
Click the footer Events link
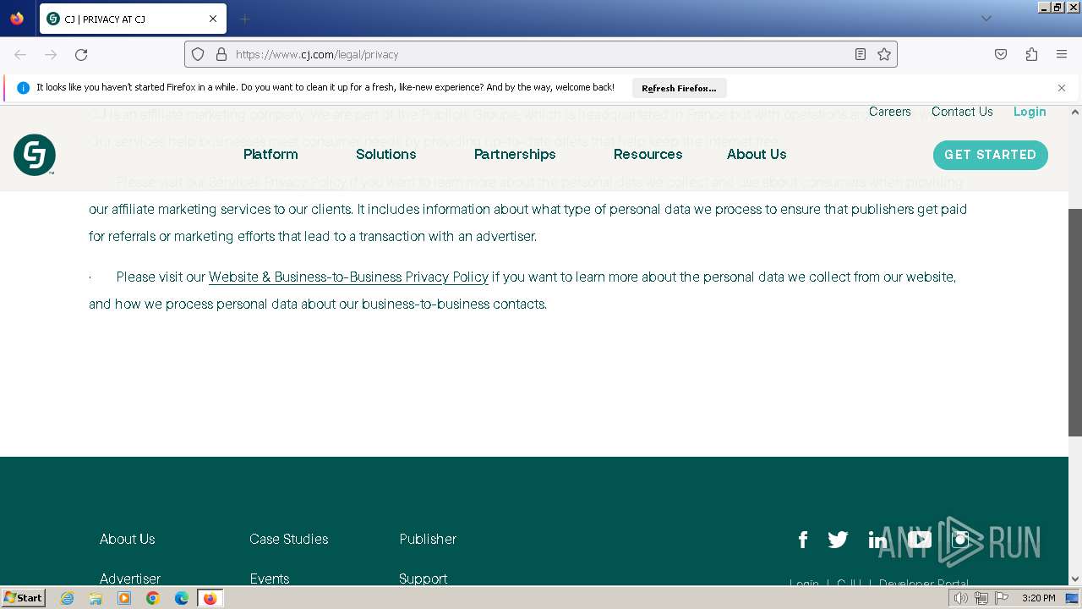coord(270,579)
